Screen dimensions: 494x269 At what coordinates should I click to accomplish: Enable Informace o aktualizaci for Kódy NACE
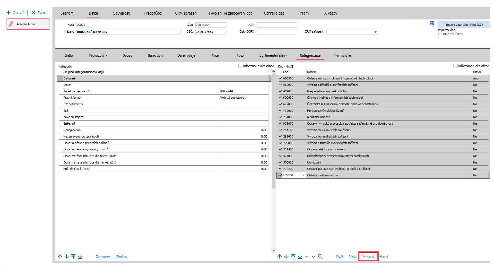[455, 66]
